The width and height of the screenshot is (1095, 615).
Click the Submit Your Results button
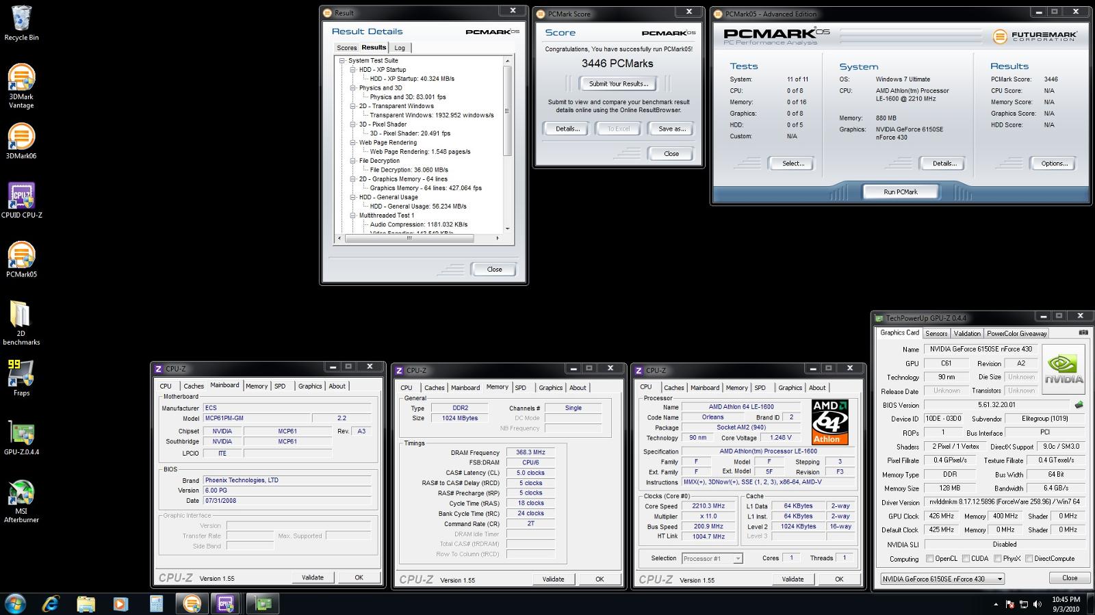point(619,83)
